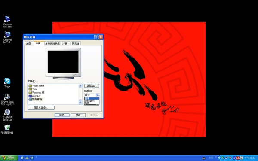Switch to the 螢幕保護裝置 tab
258x161 pixels.
[52, 43]
